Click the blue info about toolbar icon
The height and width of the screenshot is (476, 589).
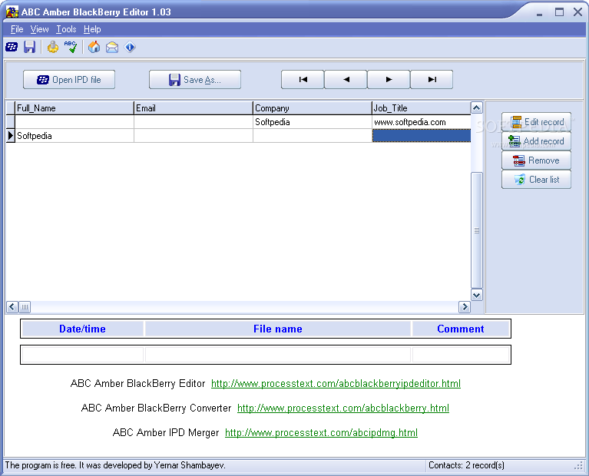pyautogui.click(x=130, y=48)
